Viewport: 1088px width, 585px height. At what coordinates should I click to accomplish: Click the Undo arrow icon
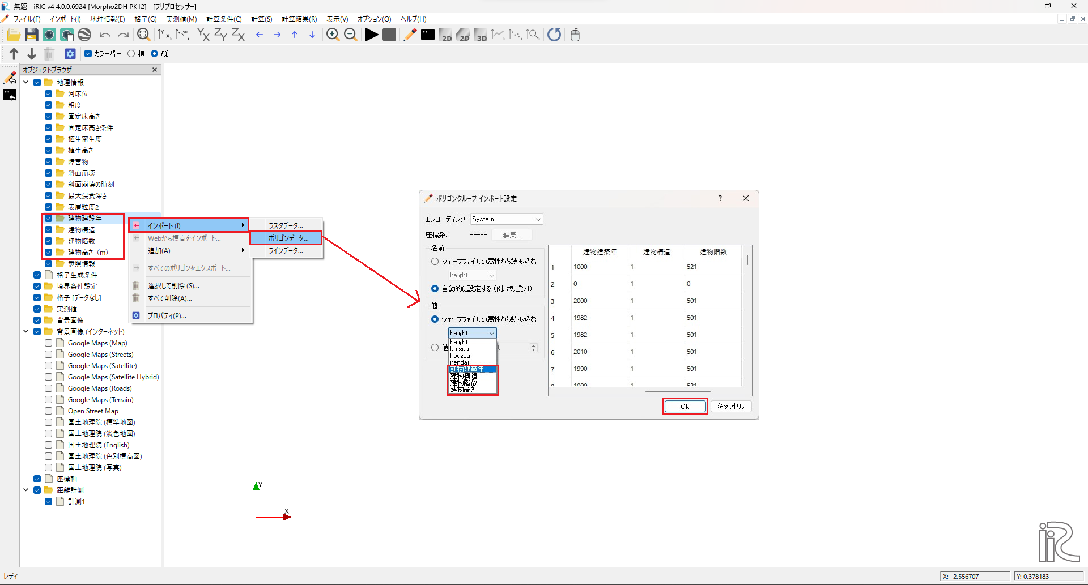[105, 35]
